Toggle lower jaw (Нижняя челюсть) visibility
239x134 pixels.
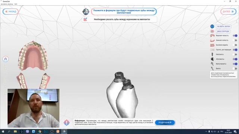[x=235, y=40]
